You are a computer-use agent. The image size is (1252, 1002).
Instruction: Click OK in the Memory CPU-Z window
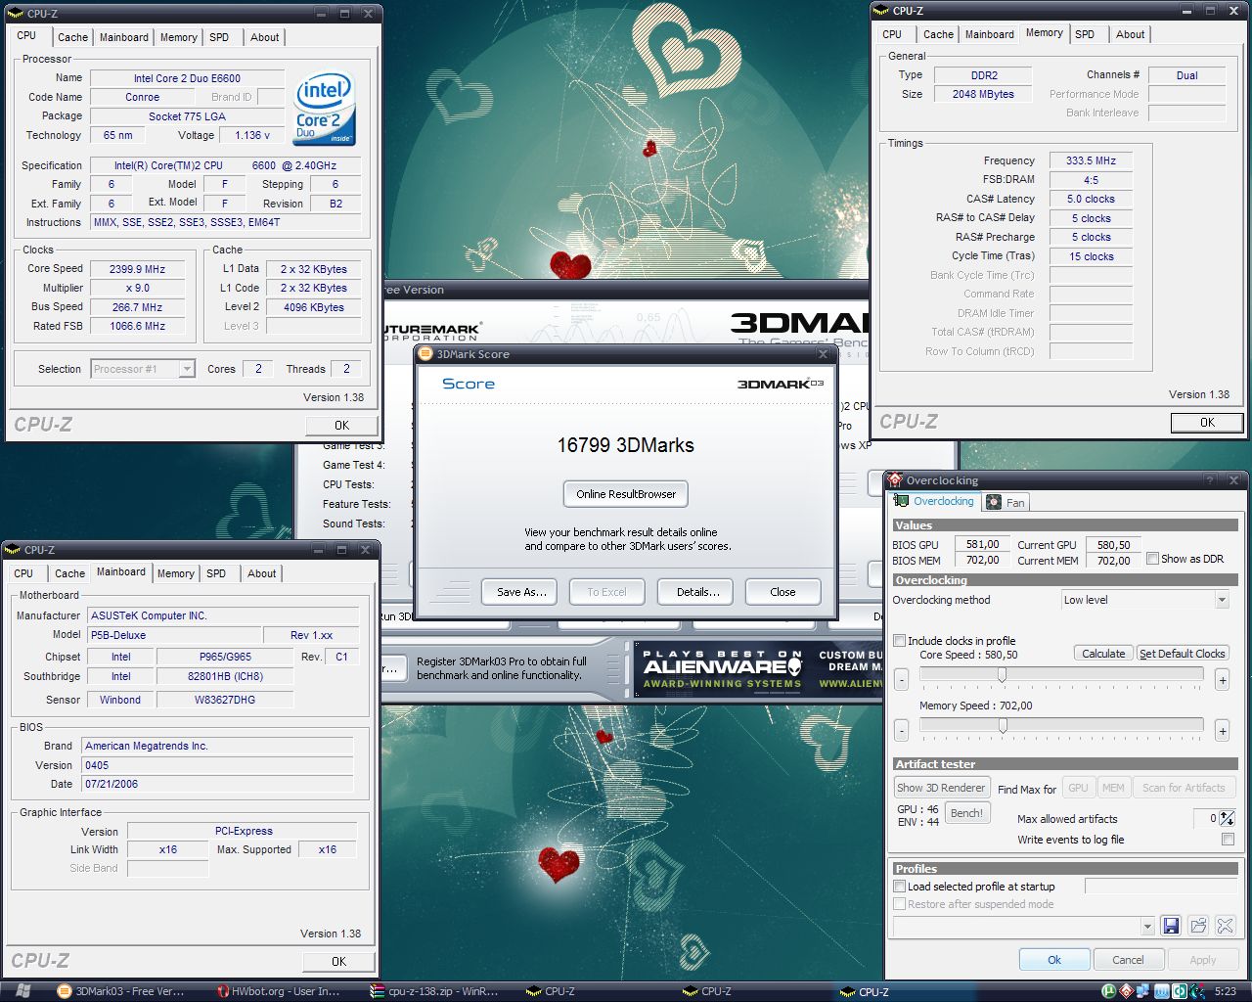1207,423
